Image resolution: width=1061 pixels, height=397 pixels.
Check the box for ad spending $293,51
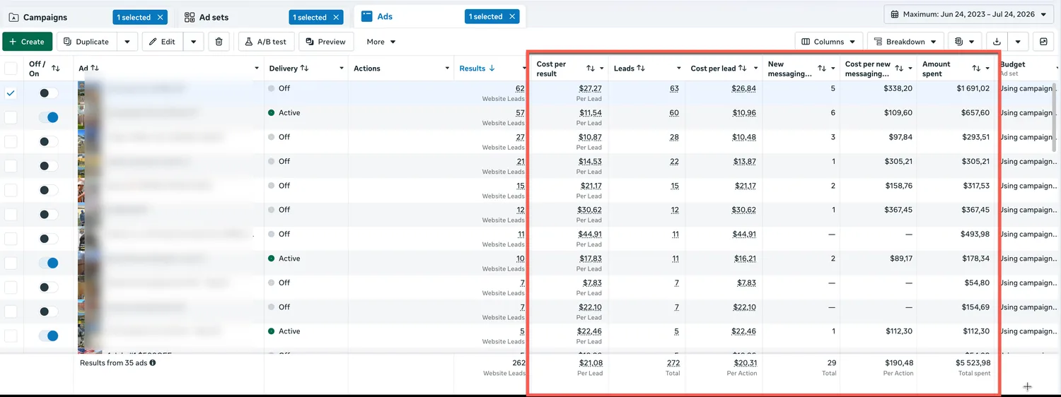coord(11,141)
